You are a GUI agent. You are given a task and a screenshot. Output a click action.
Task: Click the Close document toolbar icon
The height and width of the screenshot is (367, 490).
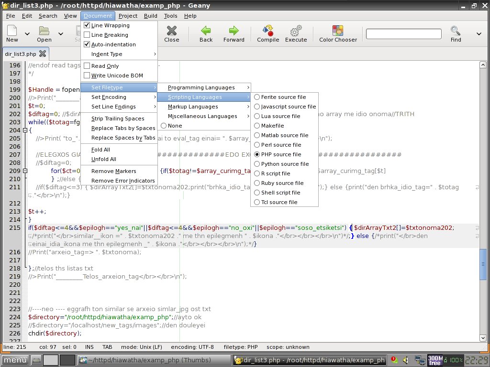tap(172, 31)
